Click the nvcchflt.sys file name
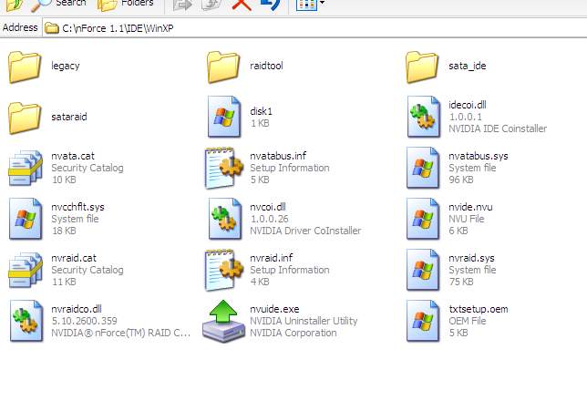The image size is (587, 411). [x=77, y=207]
